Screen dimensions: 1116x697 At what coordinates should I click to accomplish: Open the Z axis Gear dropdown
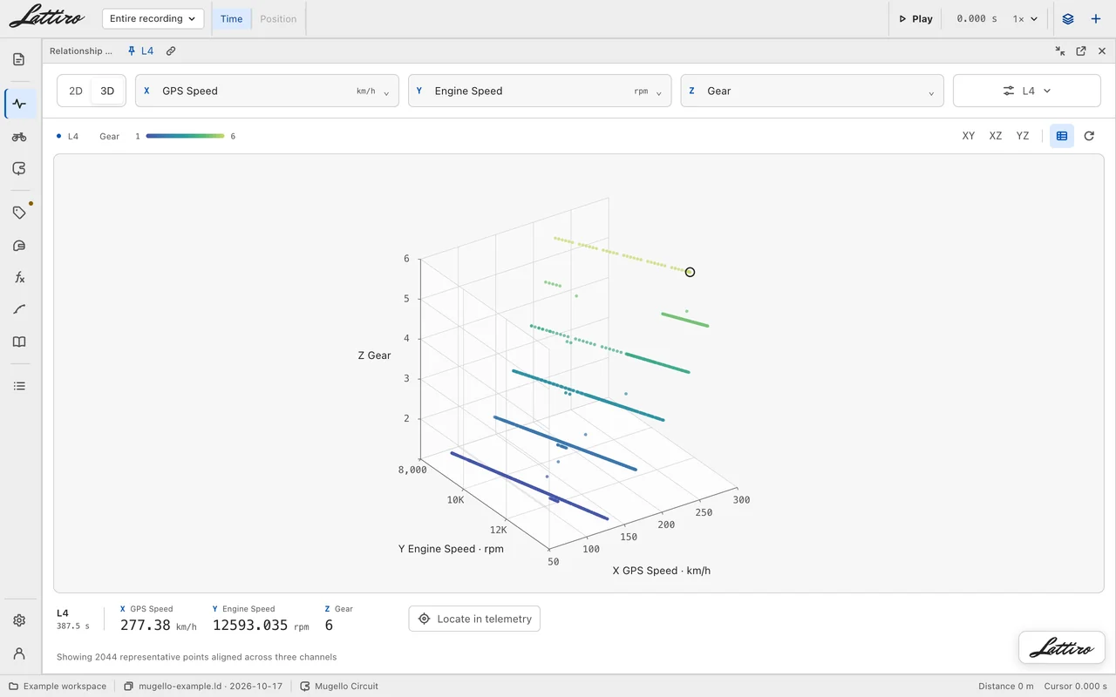[x=812, y=91]
